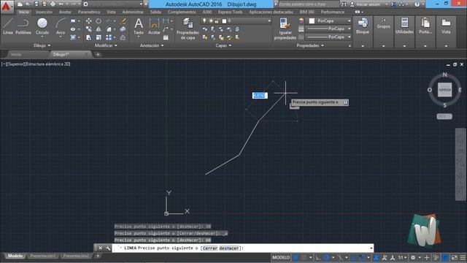Toggle grid display in status bar
The height and width of the screenshot is (263, 467).
pyautogui.click(x=296, y=257)
